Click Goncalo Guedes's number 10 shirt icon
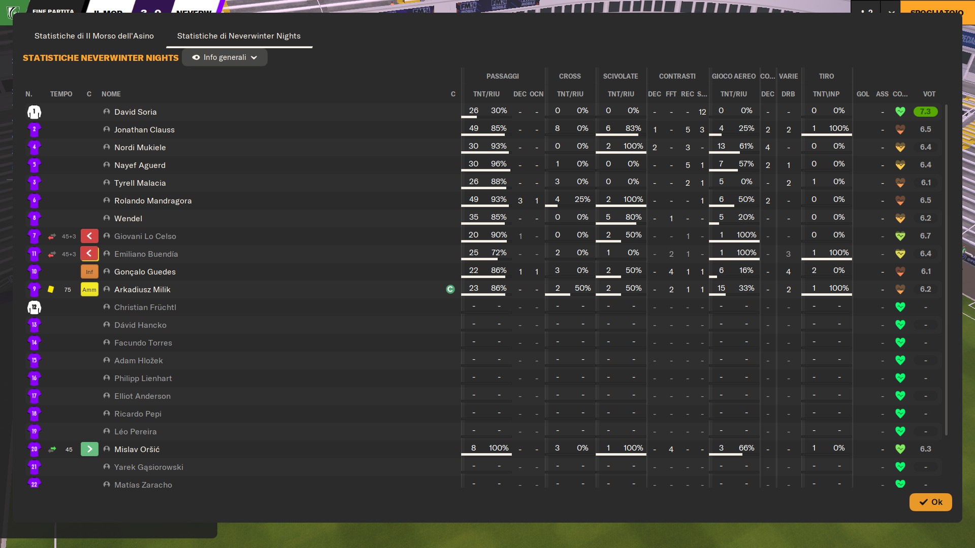 point(34,271)
